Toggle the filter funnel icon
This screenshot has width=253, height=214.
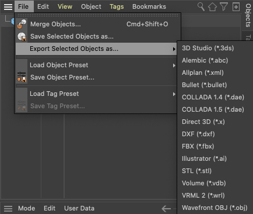click(224, 6)
